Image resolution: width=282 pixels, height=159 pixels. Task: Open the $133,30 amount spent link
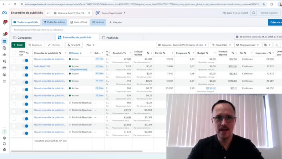pos(232,66)
